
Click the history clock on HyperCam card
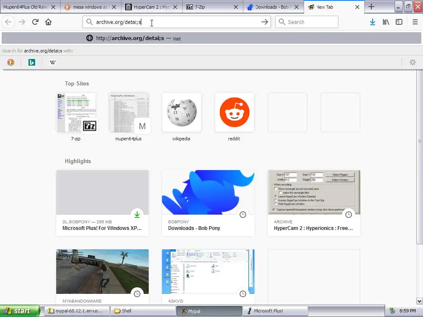(x=349, y=215)
